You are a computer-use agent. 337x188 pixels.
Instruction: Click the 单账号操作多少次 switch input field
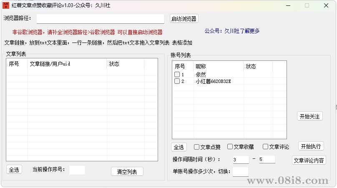pyautogui.click(x=241, y=171)
